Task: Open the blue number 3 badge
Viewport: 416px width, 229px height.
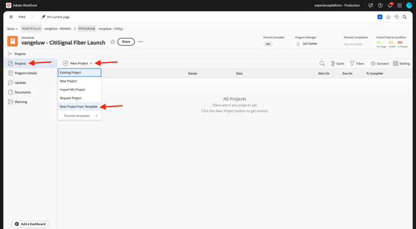Action: (x=379, y=17)
